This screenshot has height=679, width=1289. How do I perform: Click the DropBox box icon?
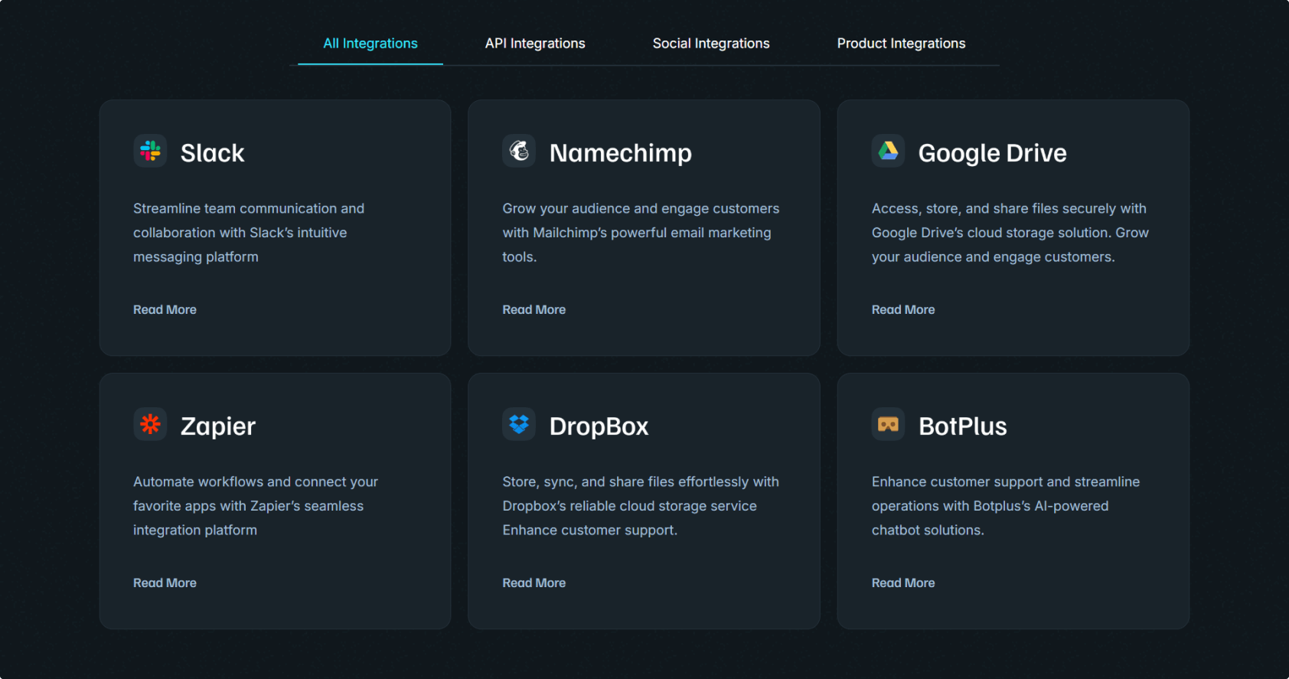pyautogui.click(x=519, y=424)
